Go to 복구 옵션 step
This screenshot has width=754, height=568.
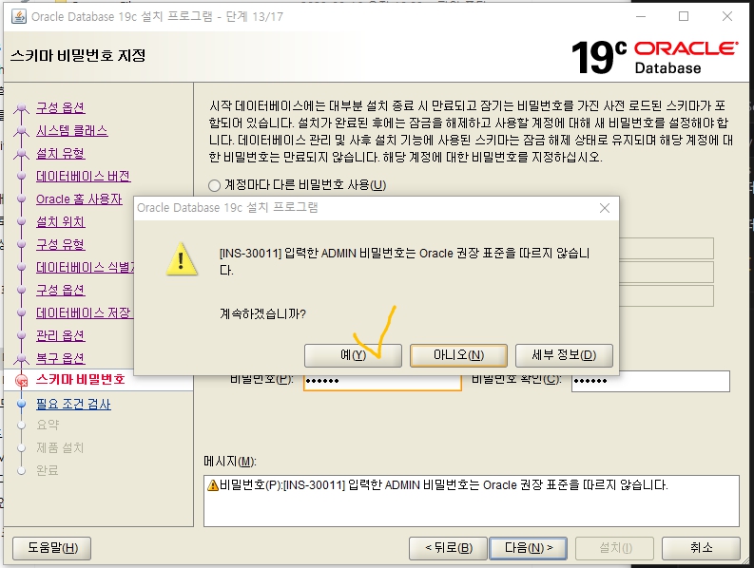61,358
